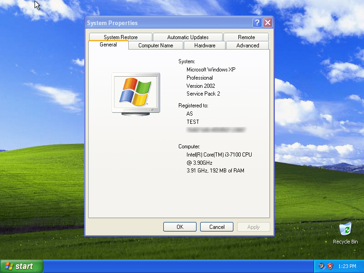
Task: Click the 'Version 2002' text
Action: (201, 86)
